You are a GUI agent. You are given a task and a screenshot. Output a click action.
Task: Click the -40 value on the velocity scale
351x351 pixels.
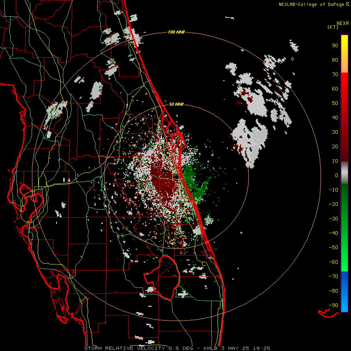coord(333,233)
